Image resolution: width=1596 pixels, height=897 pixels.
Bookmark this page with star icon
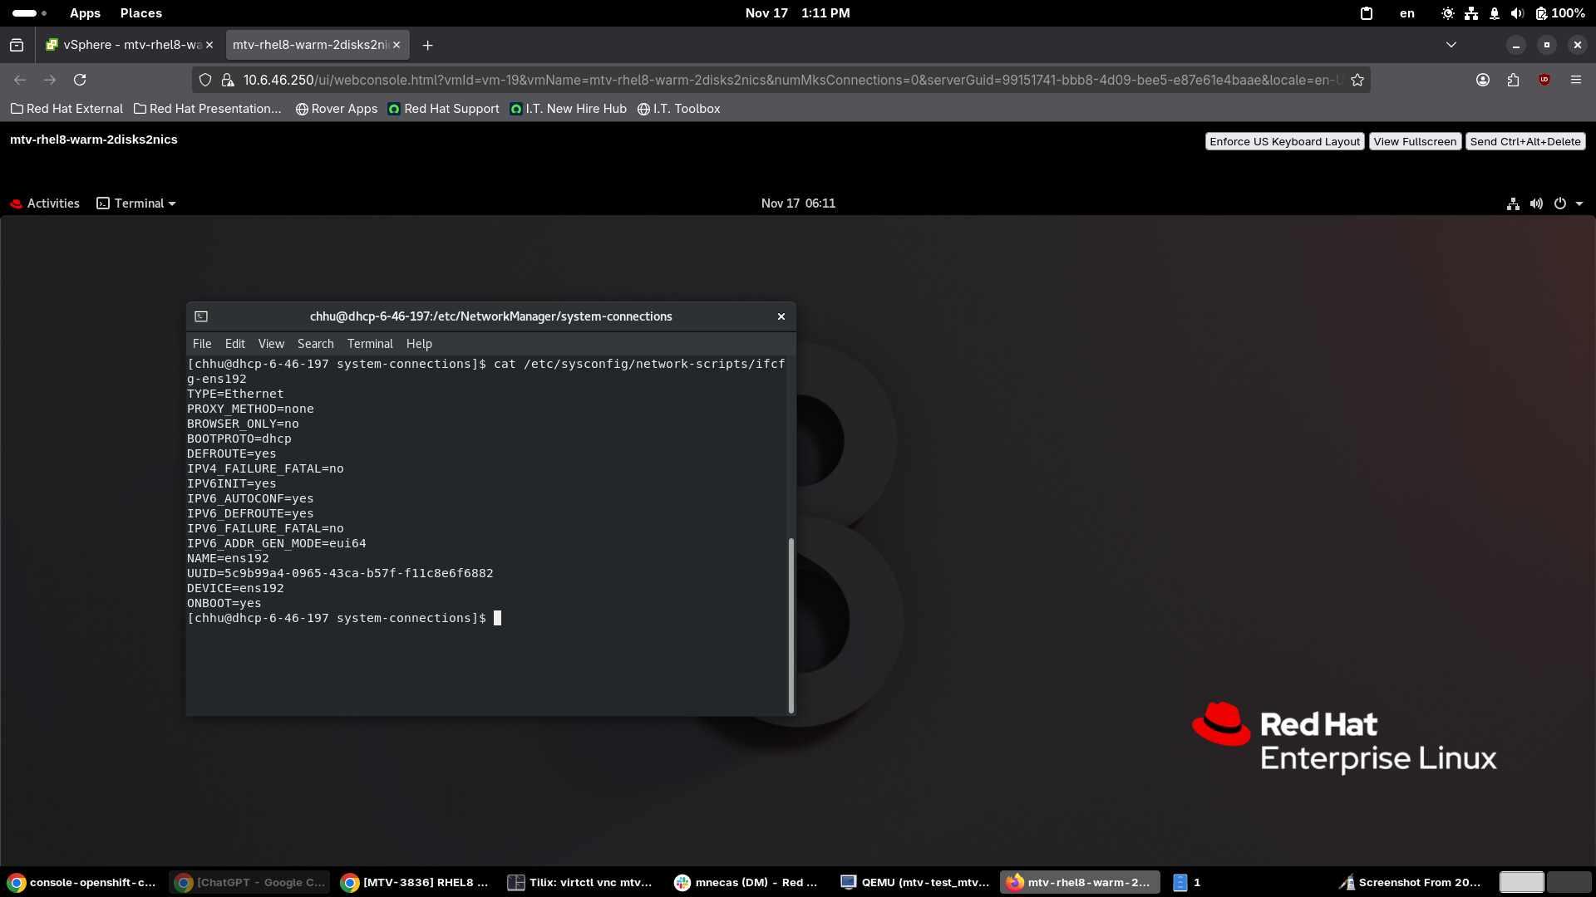pos(1357,80)
